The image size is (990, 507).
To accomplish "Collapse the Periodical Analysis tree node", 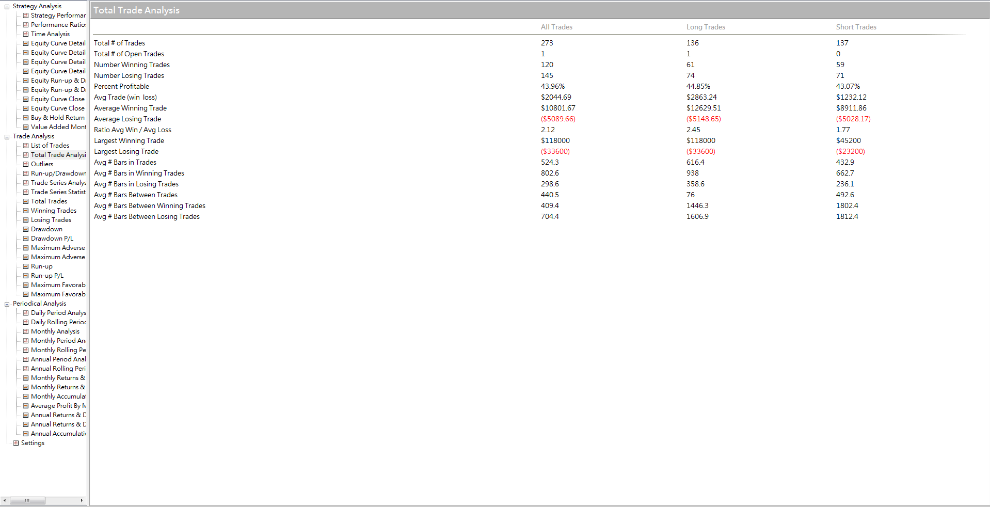I will (7, 304).
